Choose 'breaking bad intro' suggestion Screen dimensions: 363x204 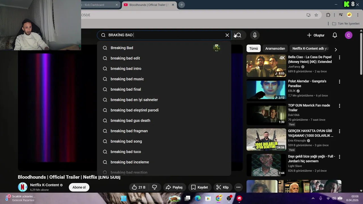click(x=164, y=69)
